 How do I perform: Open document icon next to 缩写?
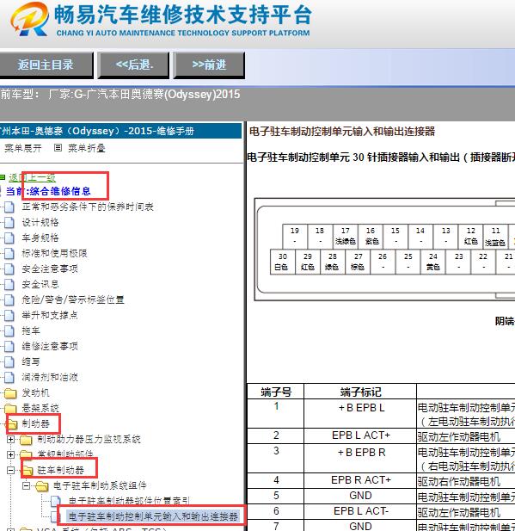[9, 361]
